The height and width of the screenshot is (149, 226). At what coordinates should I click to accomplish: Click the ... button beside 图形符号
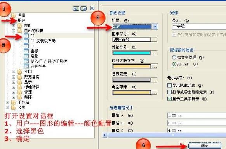pyautogui.click(x=155, y=39)
